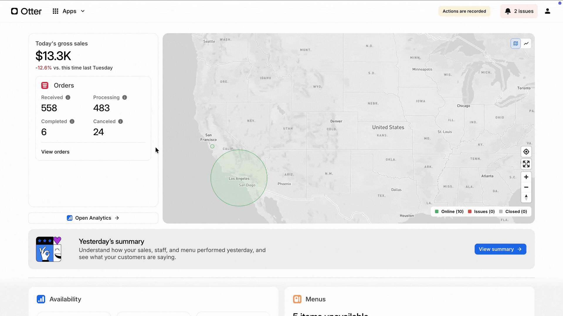
Task: Click the locate-me map icon
Action: click(x=526, y=152)
